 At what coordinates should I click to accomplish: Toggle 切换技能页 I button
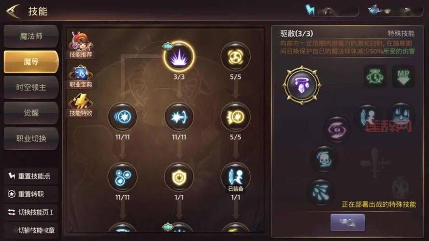pos(31,212)
